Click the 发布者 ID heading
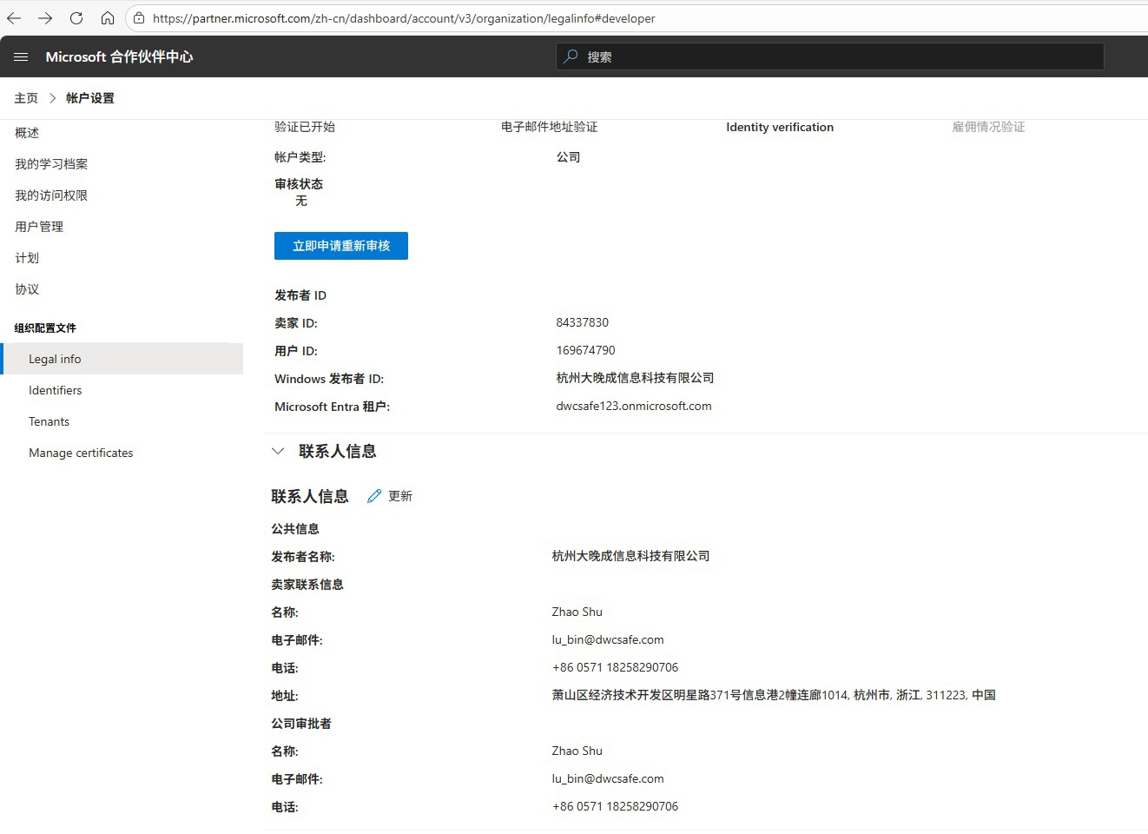Image resolution: width=1148 pixels, height=834 pixels. click(300, 295)
